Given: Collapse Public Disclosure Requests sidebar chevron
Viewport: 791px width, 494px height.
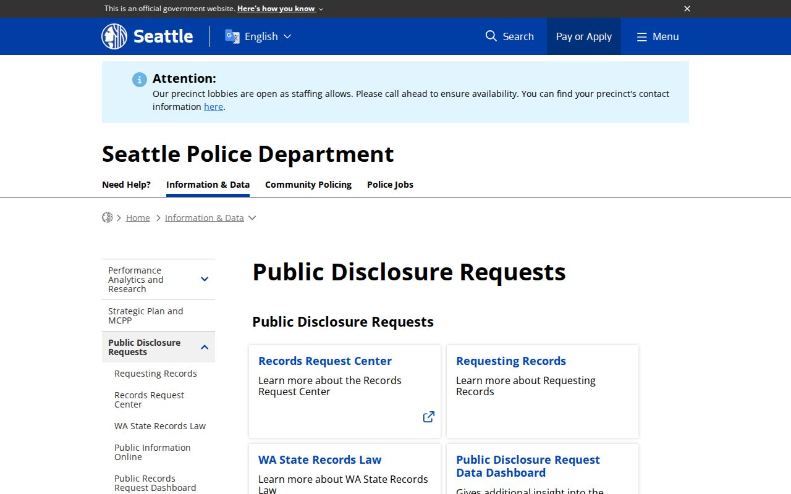Looking at the screenshot, I should tap(205, 347).
